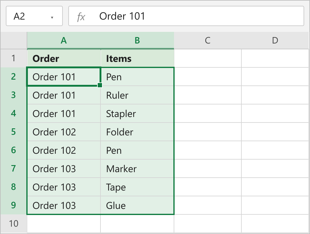Select cell A7 with Order 103
Viewport: 310px width, 234px height.
tap(64, 168)
